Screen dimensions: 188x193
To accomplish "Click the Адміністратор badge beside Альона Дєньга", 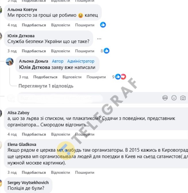I will click(x=81, y=61).
